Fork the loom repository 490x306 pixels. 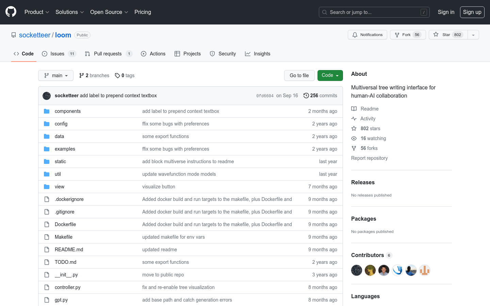(x=403, y=35)
